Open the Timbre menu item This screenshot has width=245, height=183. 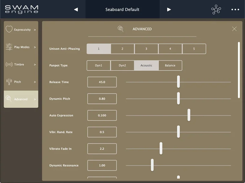pyautogui.click(x=21, y=64)
